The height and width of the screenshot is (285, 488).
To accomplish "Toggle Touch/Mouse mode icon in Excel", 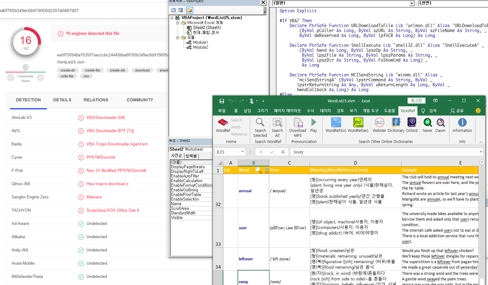I will point(252,101).
